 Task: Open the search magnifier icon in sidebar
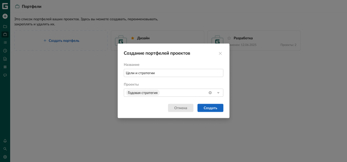pyautogui.click(x=5, y=149)
